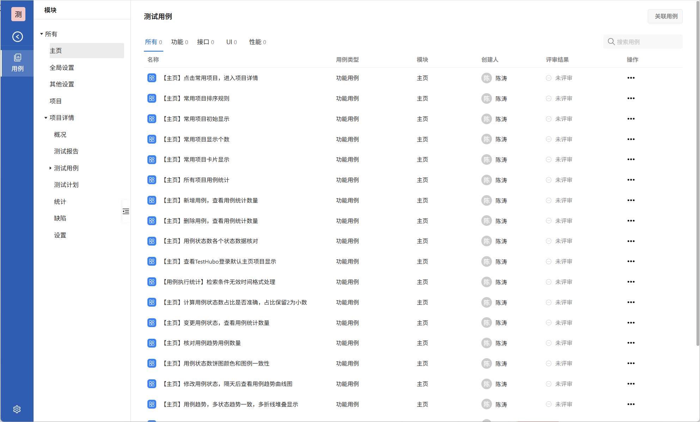
Task: Collapse the 项目详情 tree node
Action: click(x=46, y=118)
